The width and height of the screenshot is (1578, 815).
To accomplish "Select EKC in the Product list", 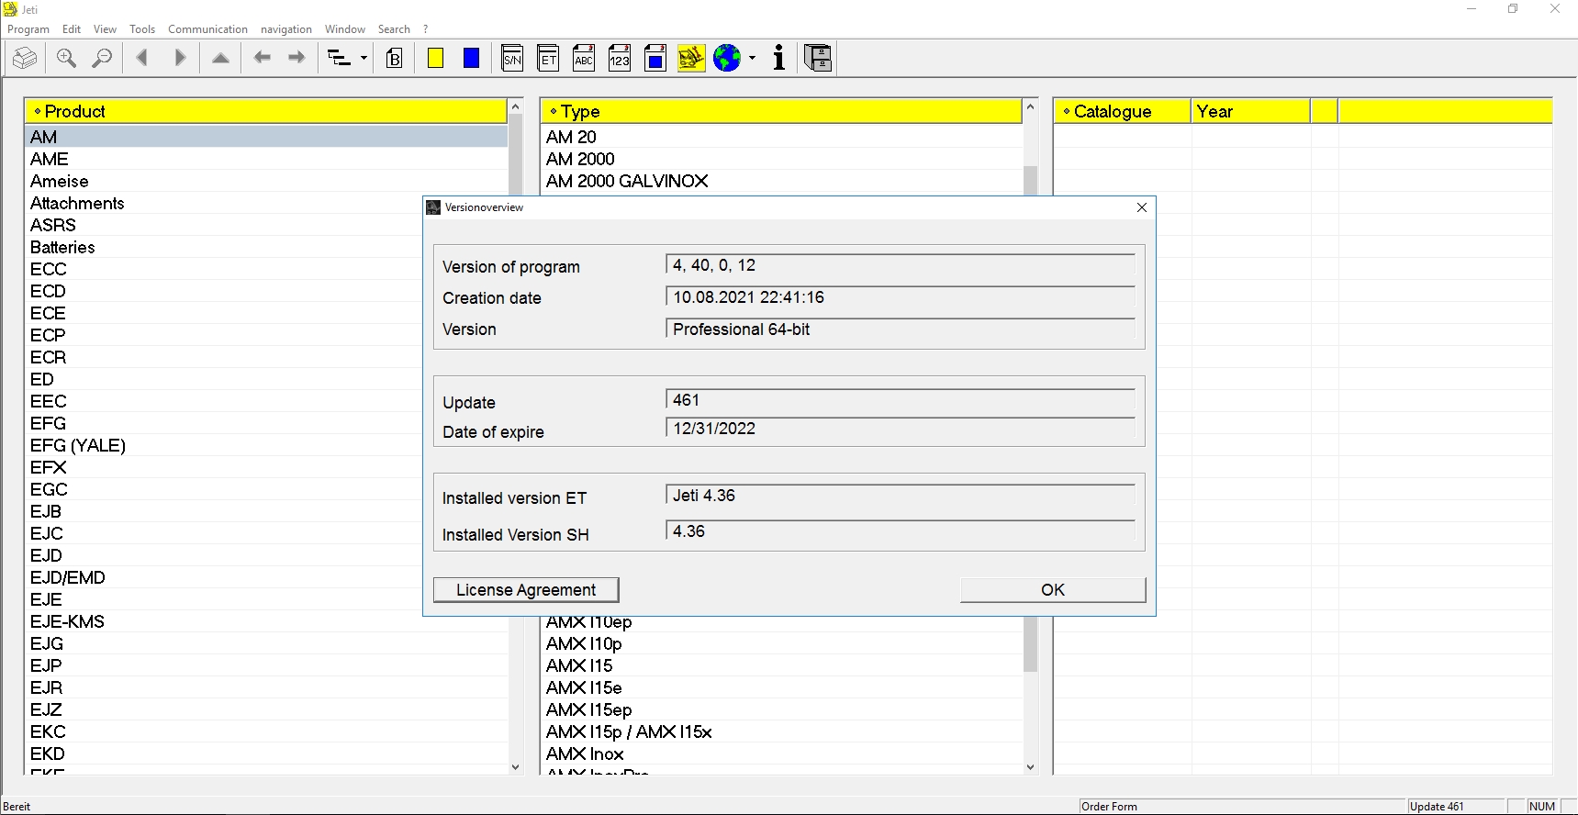I will tap(266, 731).
